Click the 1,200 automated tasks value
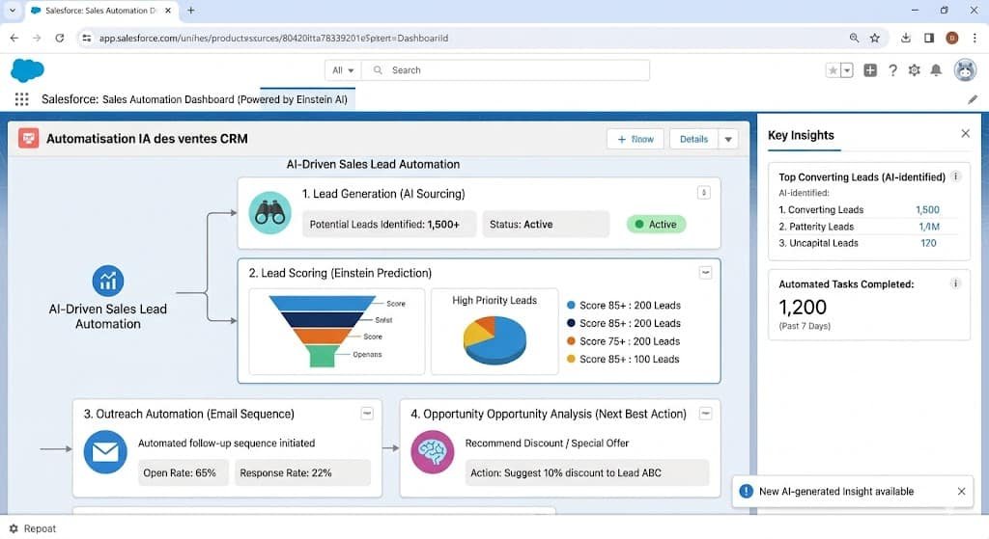989x539 pixels. [803, 307]
